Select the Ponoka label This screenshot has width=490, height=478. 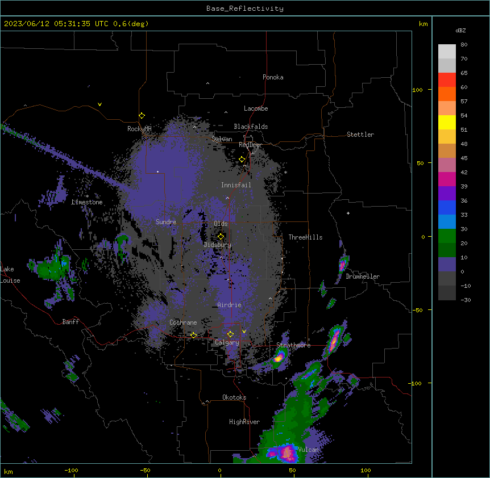[x=273, y=77]
